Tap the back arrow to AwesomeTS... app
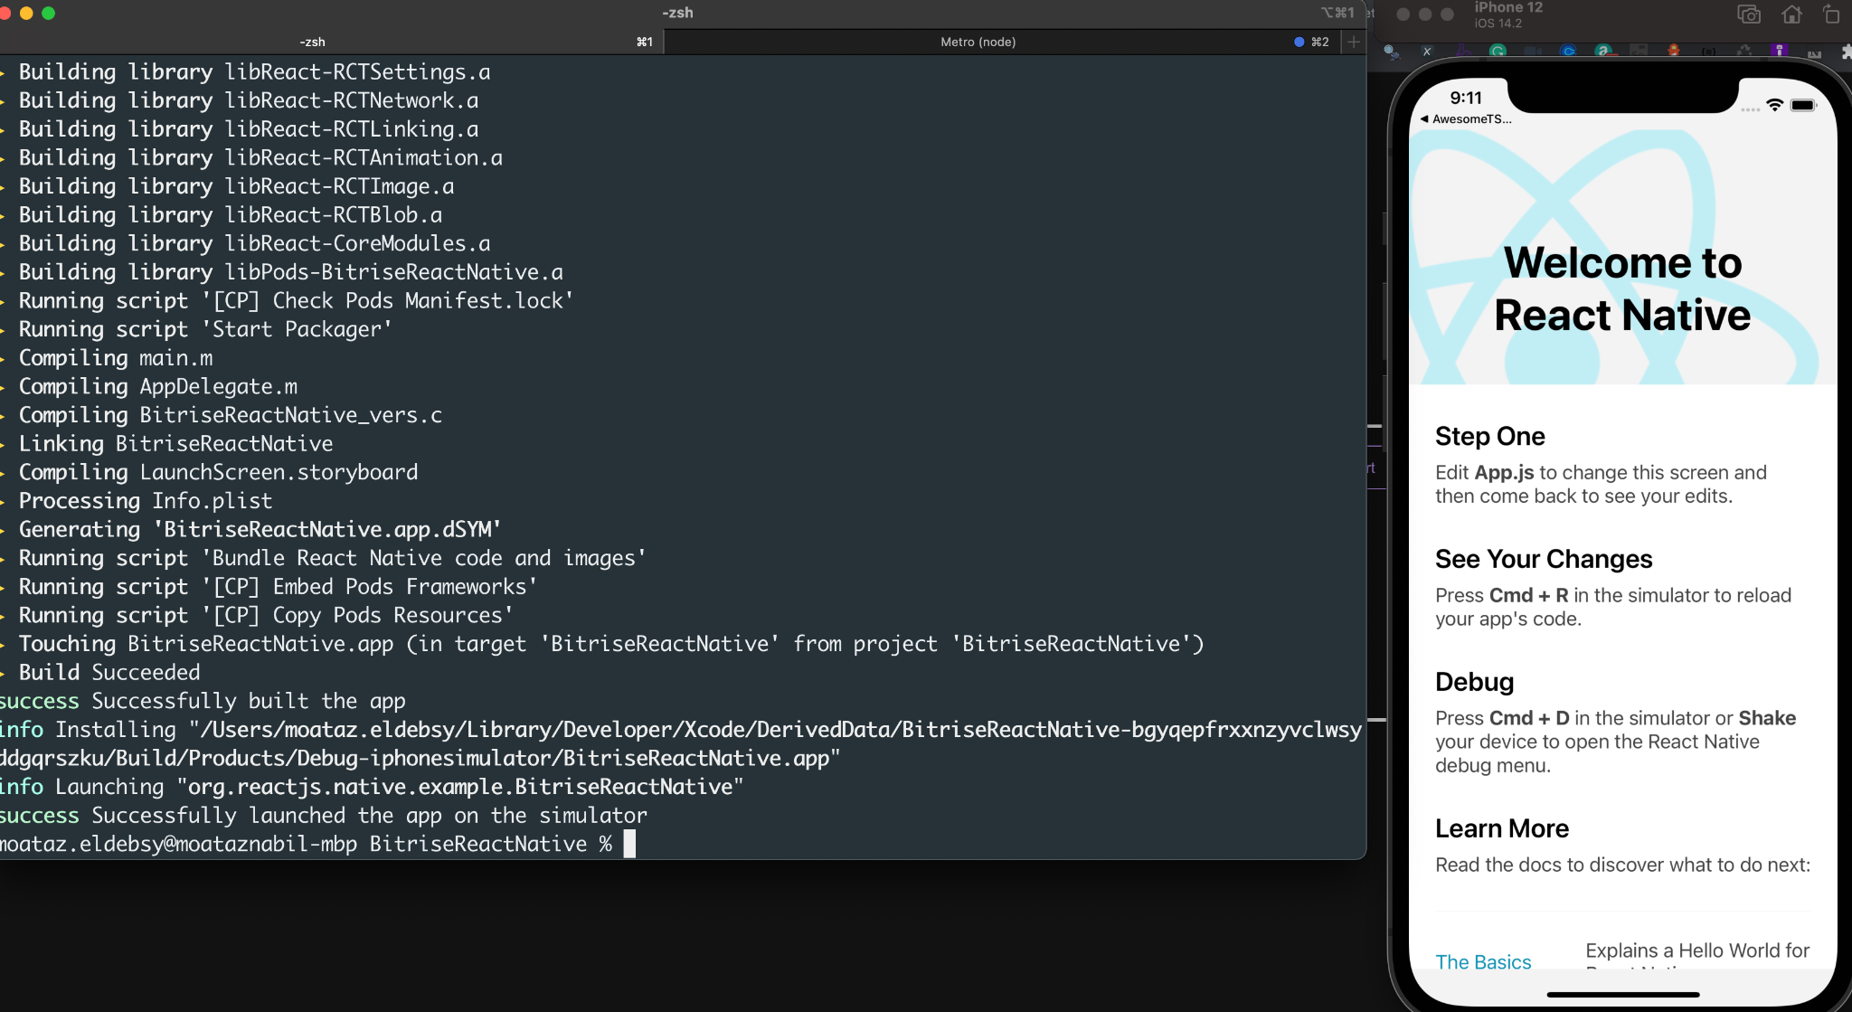 tap(1465, 119)
